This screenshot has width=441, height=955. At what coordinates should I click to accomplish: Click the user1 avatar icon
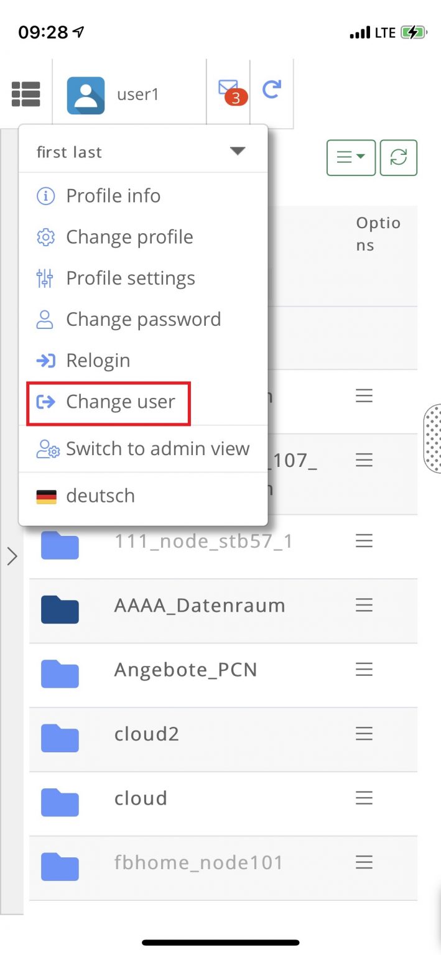coord(86,95)
